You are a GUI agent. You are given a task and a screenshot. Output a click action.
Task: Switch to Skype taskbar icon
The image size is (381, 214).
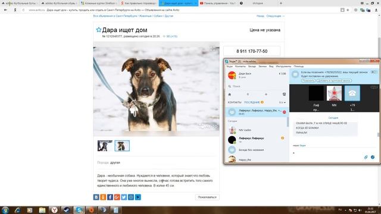pos(79,210)
